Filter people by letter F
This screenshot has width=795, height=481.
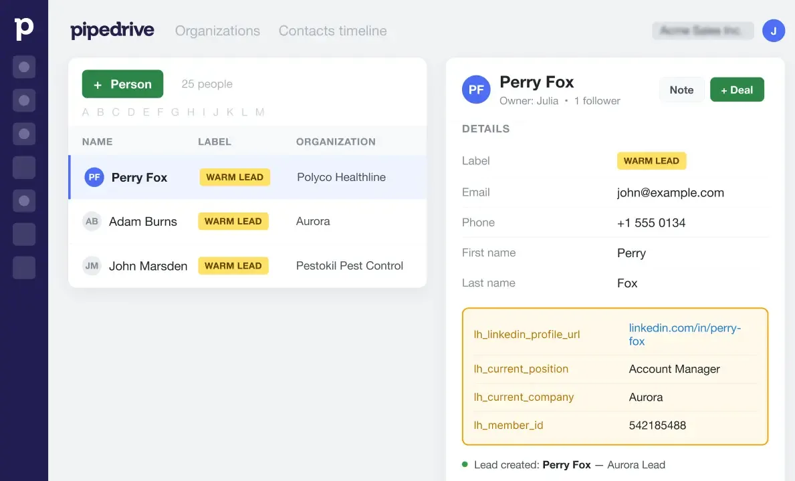pos(160,112)
